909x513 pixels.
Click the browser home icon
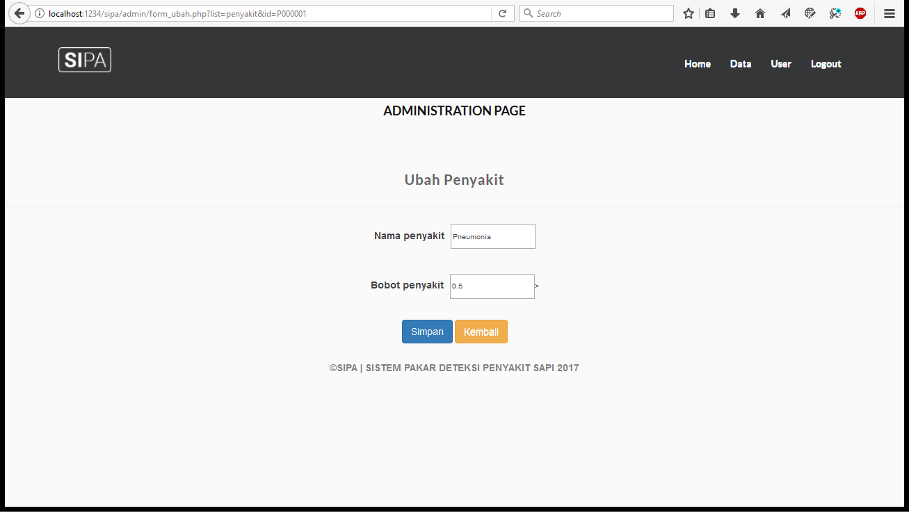point(760,13)
